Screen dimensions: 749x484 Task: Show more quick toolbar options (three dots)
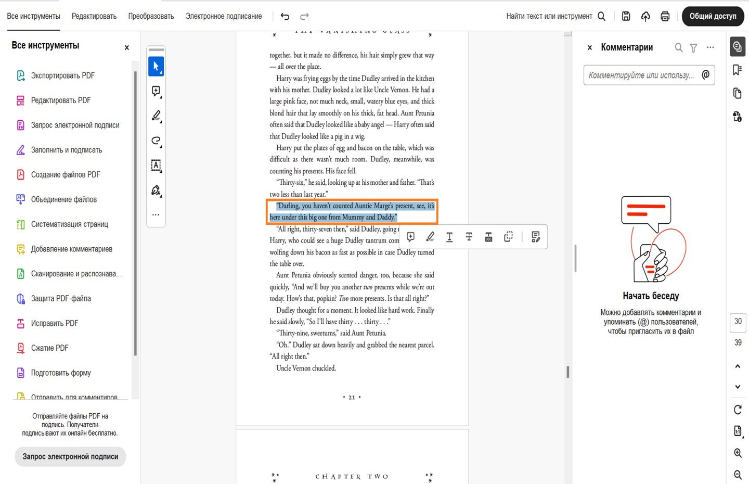[156, 214]
